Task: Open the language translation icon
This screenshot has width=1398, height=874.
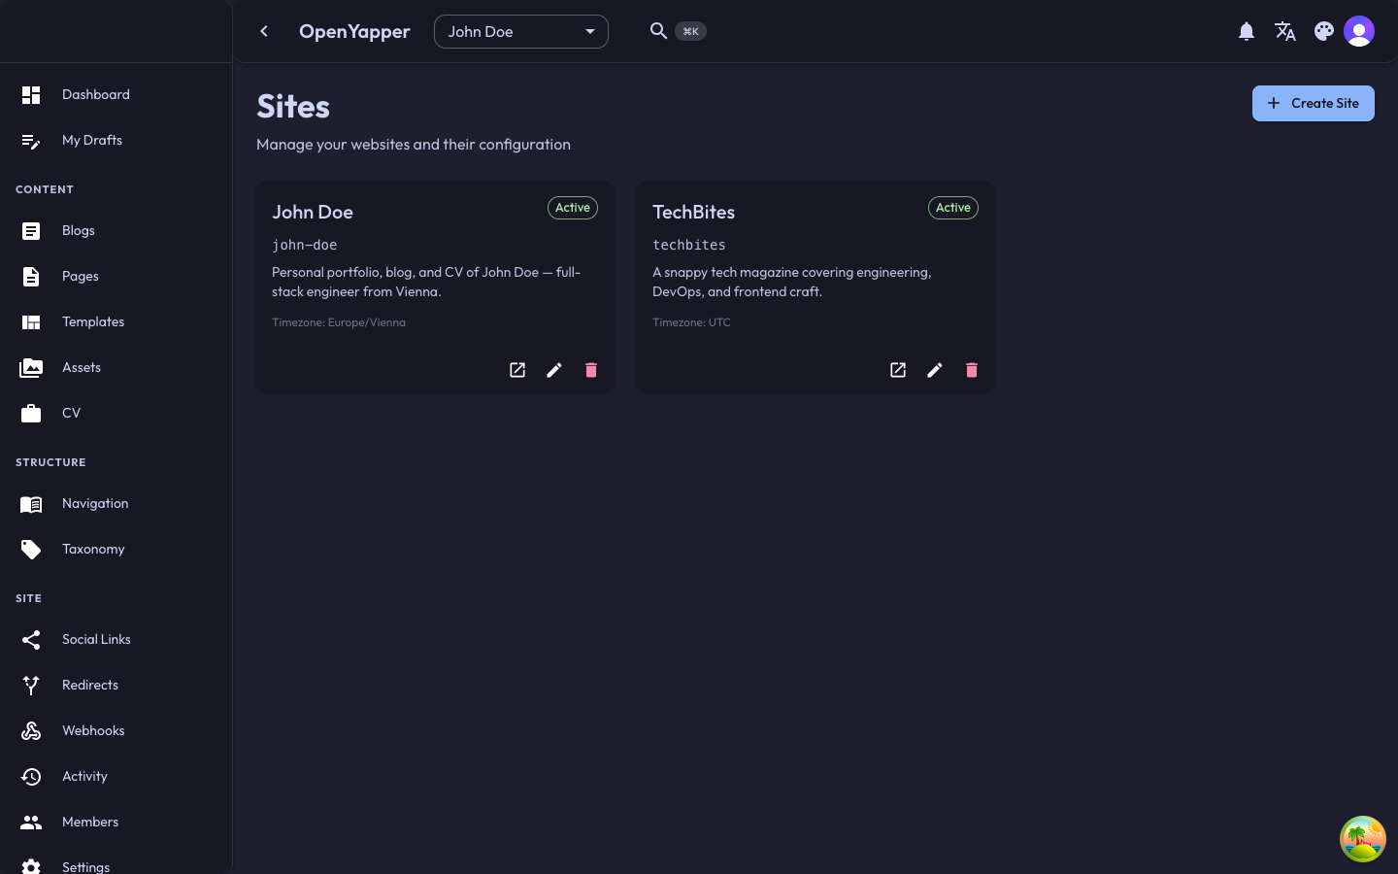Action: click(1285, 31)
